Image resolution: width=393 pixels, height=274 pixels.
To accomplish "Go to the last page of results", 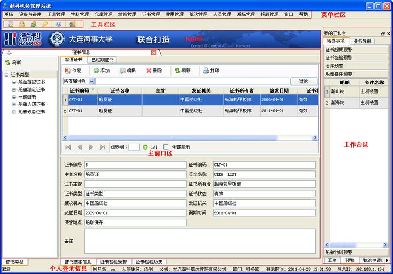I will coord(102,147).
